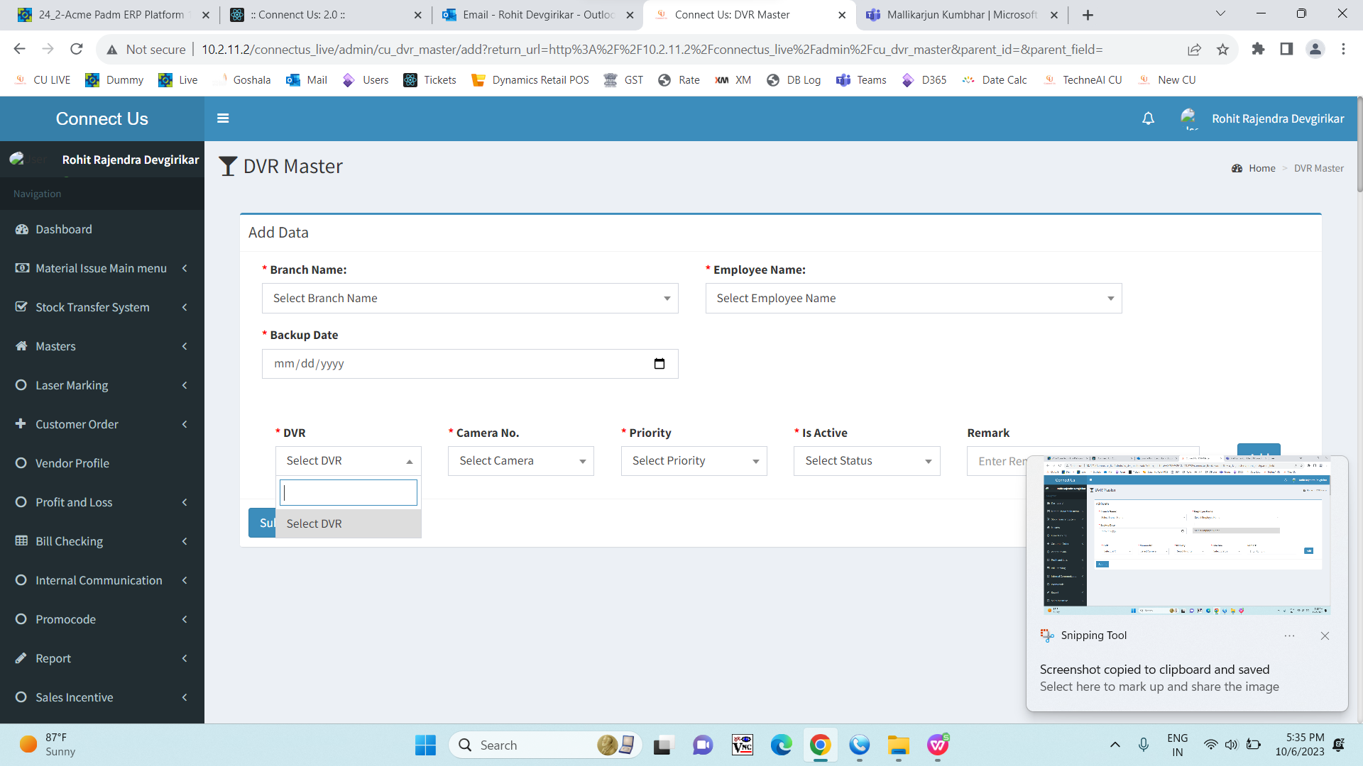
Task: Click Home breadcrumb link
Action: click(1262, 169)
